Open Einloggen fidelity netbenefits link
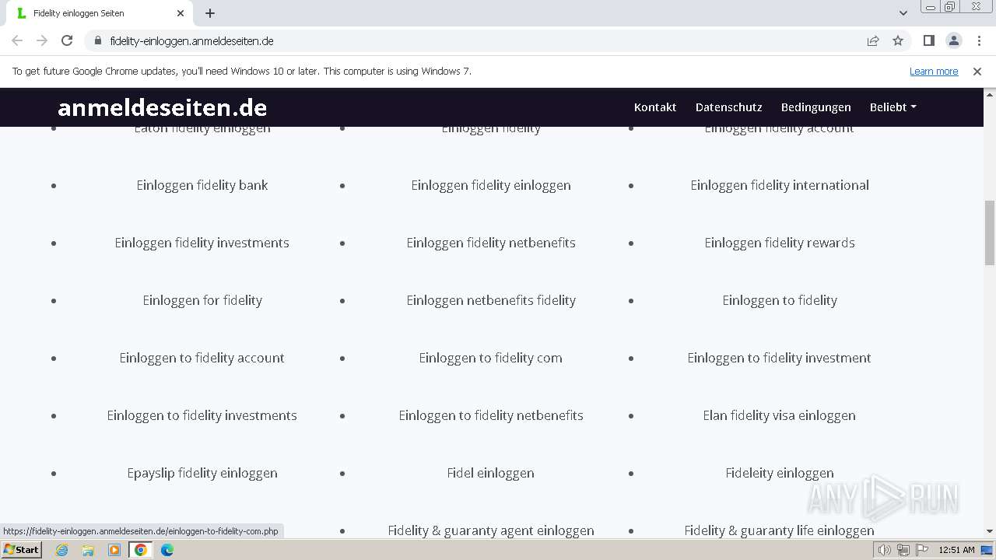 (x=491, y=243)
